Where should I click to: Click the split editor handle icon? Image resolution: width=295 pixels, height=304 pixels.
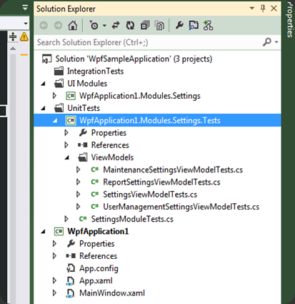13,36
